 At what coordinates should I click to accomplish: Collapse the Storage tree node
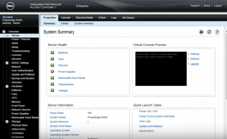coord(7,122)
